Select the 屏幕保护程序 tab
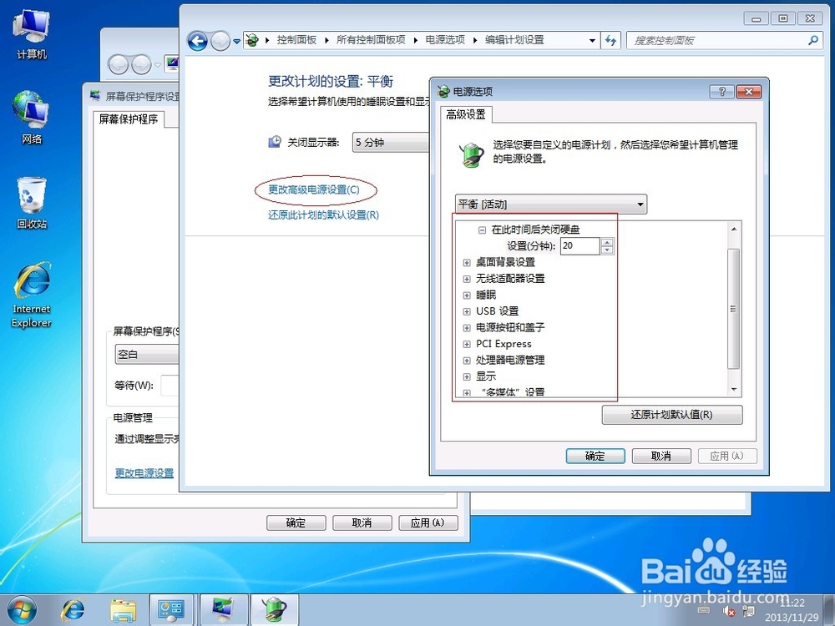This screenshot has width=835, height=626. point(129,119)
